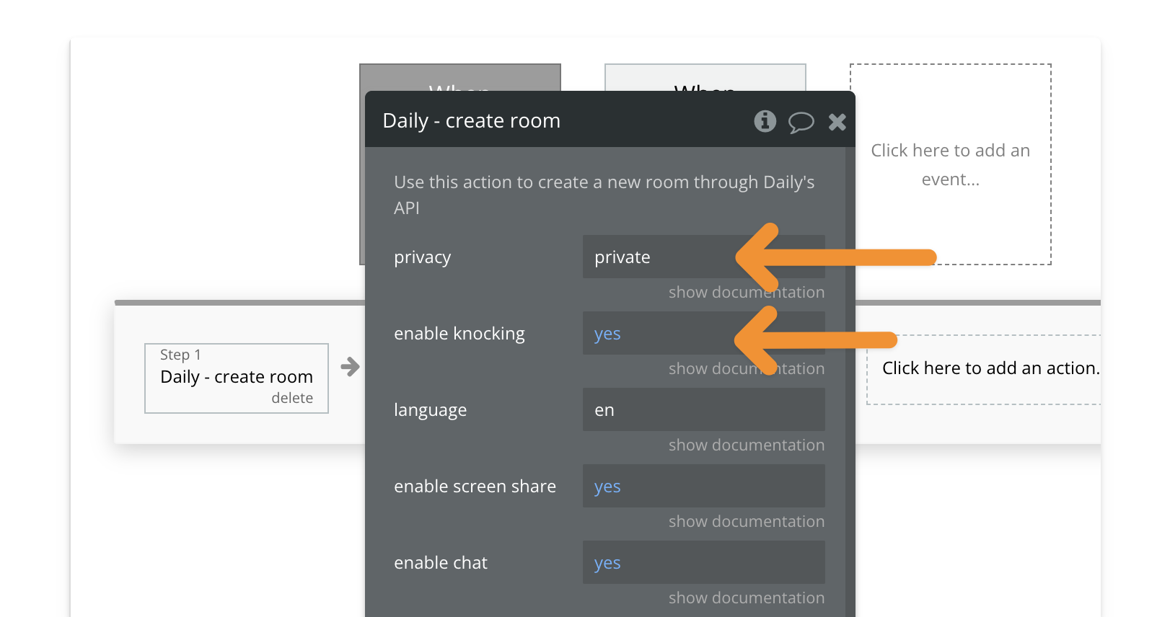Screen dimensions: 1170x617
Task: Open the info icon in dialog header
Action: coord(765,121)
